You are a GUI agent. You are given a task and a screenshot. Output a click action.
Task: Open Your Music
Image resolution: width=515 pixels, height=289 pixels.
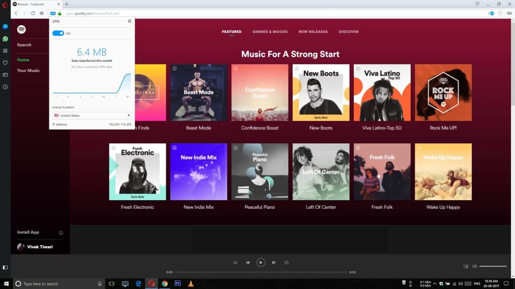[28, 70]
